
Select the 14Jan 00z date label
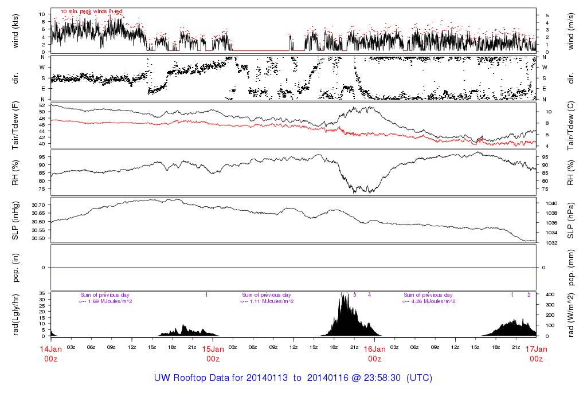50,353
